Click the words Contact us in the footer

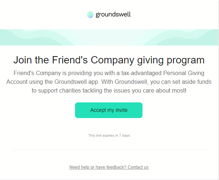coord(138,167)
